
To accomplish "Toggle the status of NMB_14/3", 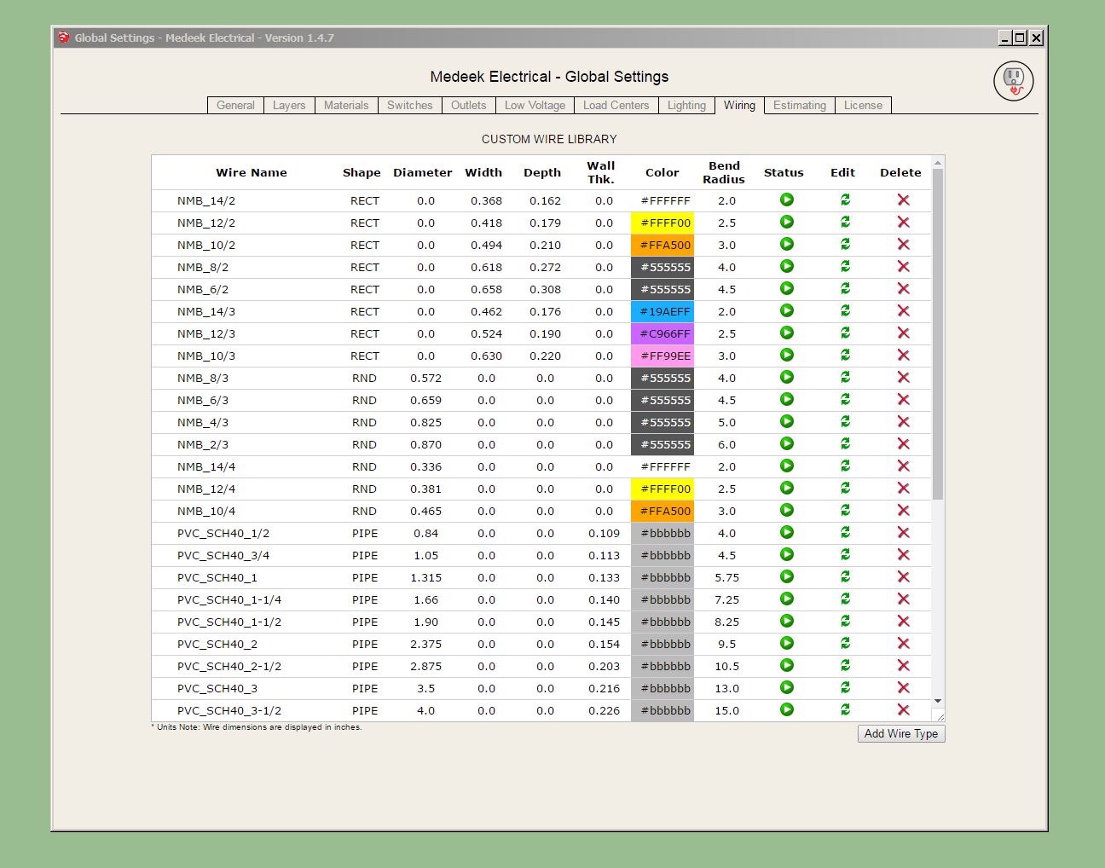I will tap(787, 310).
